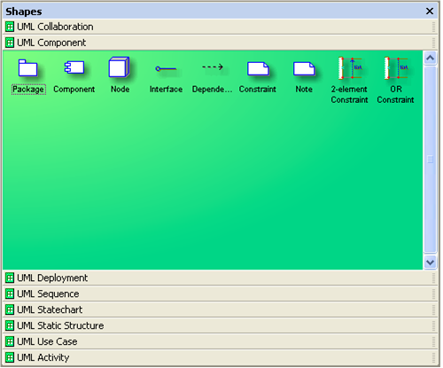Click the UML Collaboration stencil icon

[x=10, y=27]
